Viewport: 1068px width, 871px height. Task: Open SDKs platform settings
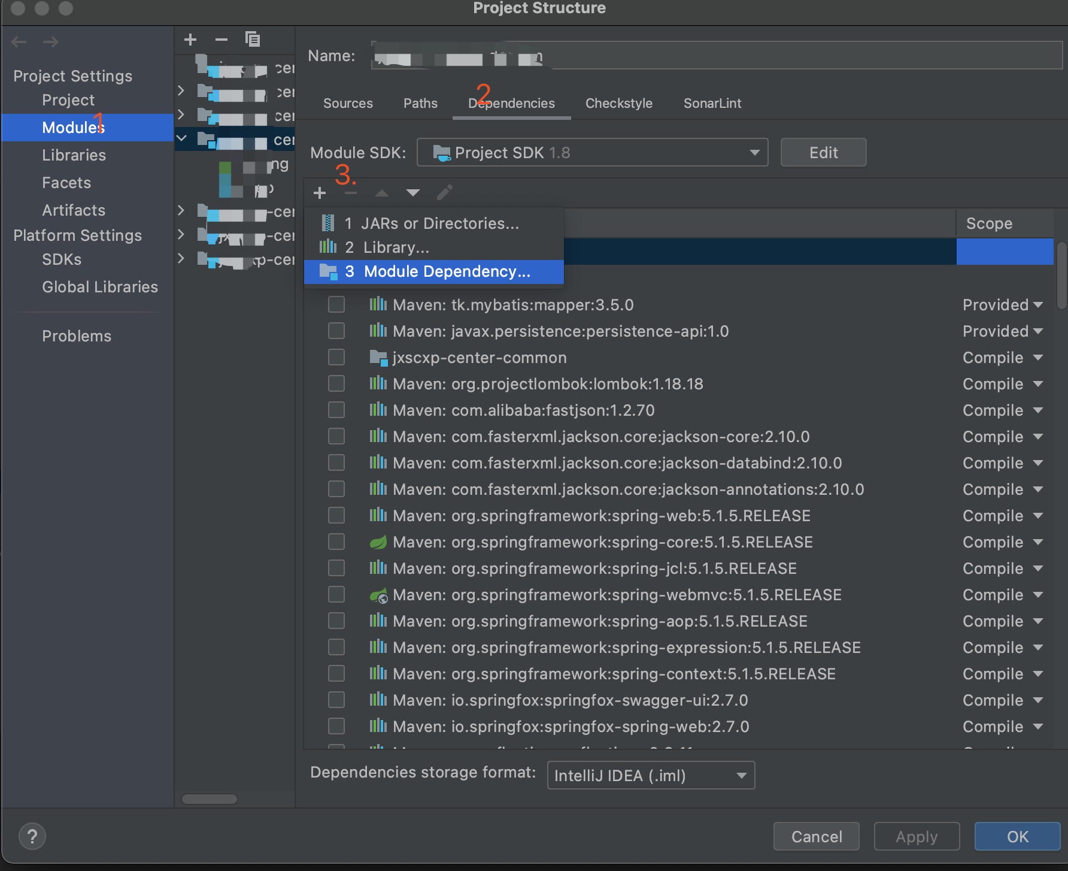tap(62, 259)
